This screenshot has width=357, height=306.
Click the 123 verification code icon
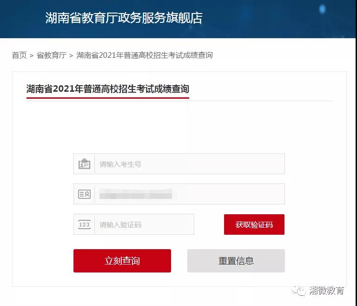click(84, 224)
